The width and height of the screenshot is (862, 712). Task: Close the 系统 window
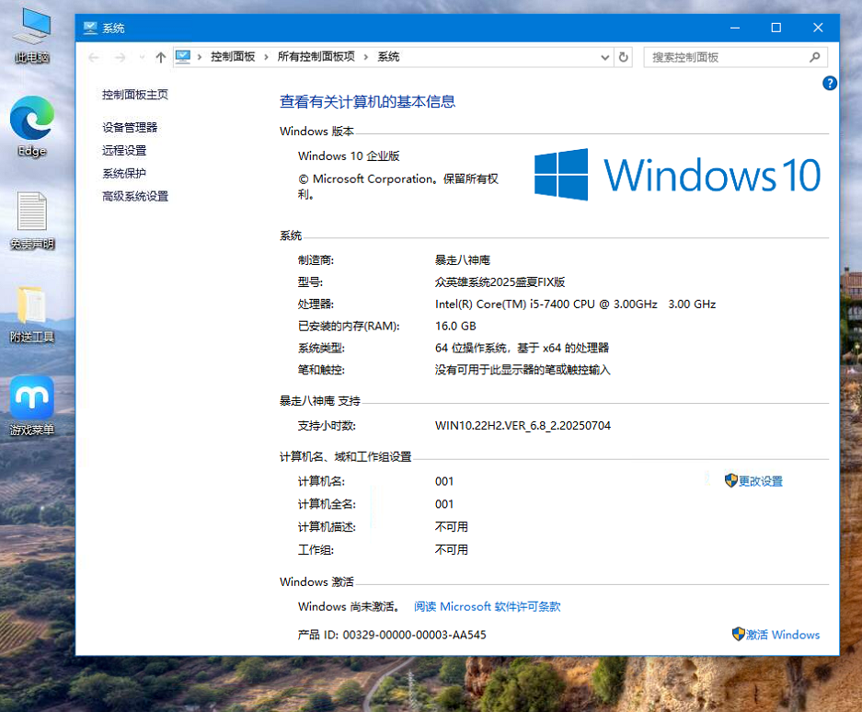point(818,28)
